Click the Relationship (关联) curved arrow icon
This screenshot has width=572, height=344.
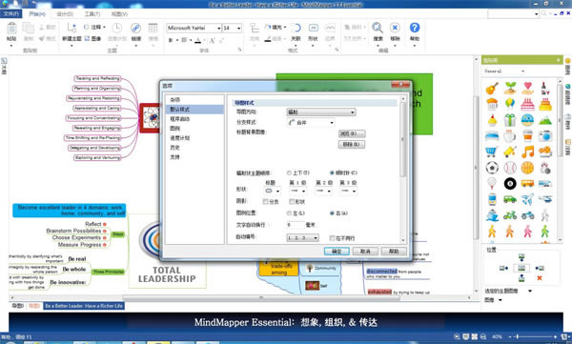click(296, 28)
